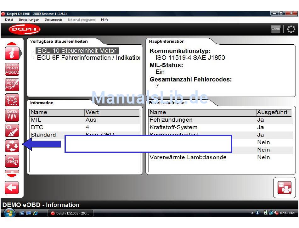Open the Einstellungen menu
The height and width of the screenshot is (228, 299).
tap(29, 19)
